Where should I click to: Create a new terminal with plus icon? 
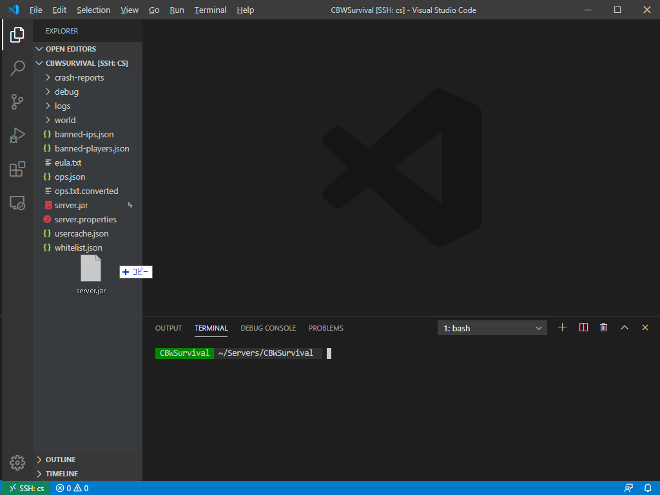pos(562,327)
